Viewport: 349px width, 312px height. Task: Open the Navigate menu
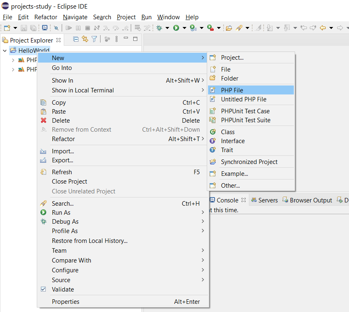click(x=75, y=17)
